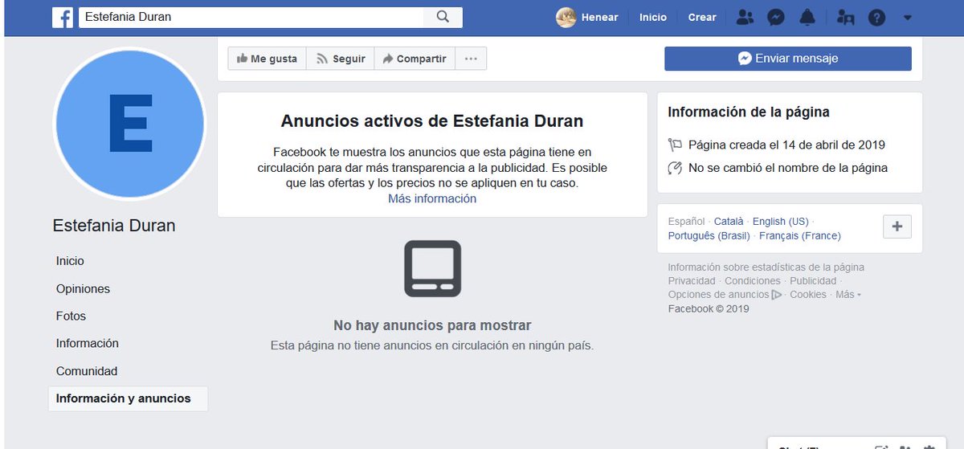Select Fotos in the sidebar
Viewport: 964px width, 449px height.
tap(71, 316)
